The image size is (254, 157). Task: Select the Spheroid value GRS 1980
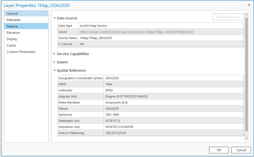pyautogui.click(x=112, y=115)
